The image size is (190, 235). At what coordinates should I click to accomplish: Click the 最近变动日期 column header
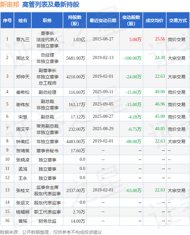(x=103, y=21)
